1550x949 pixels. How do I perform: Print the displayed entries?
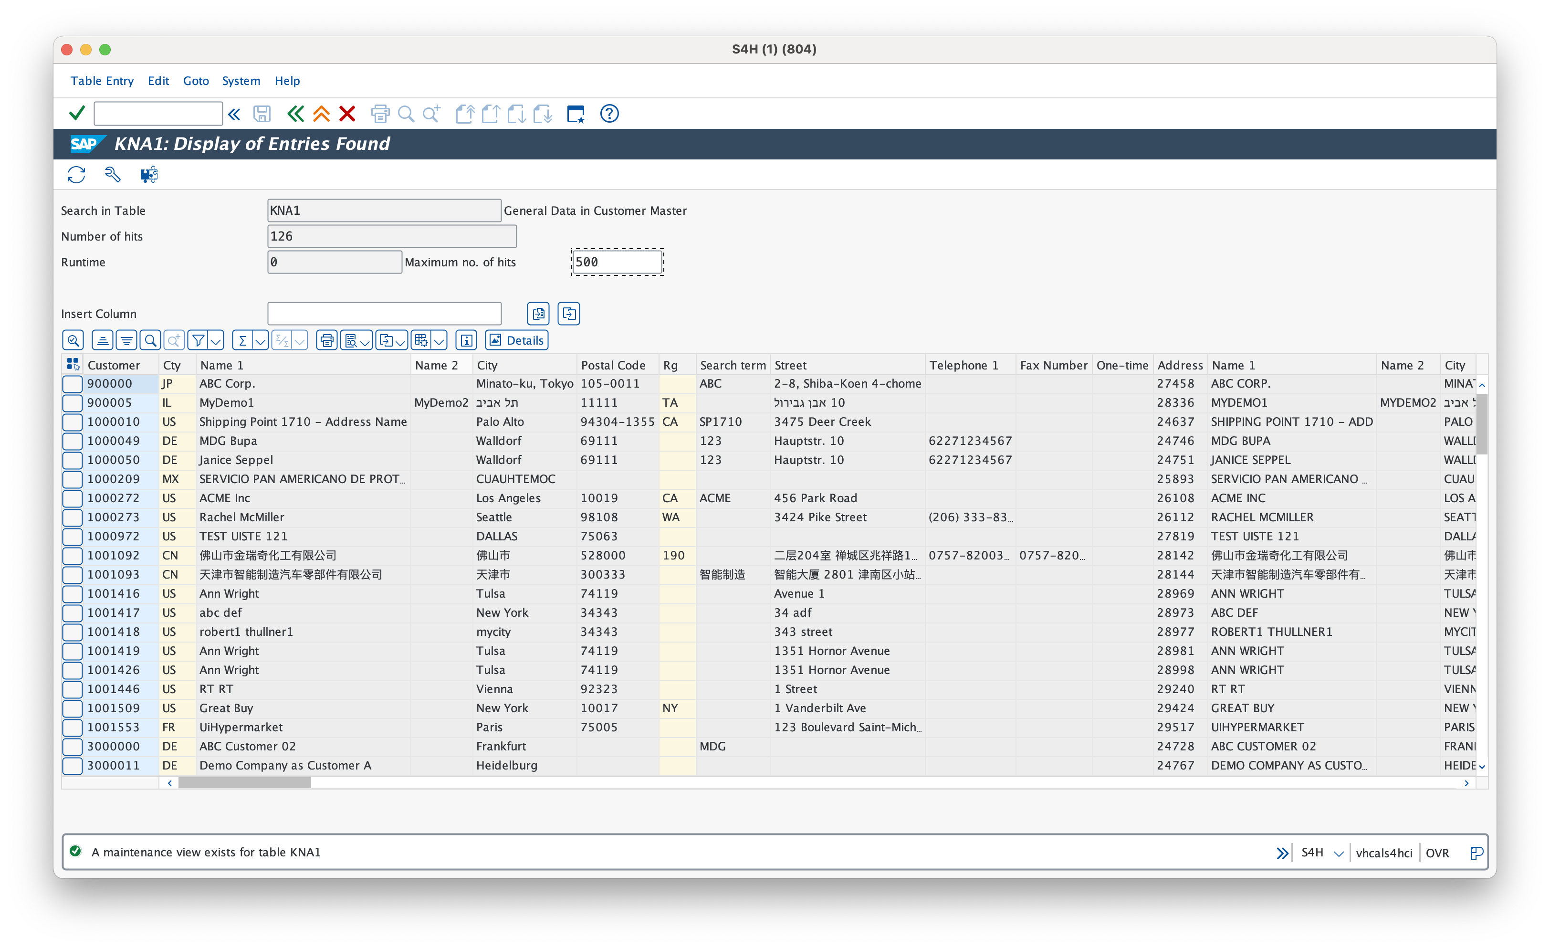point(326,340)
